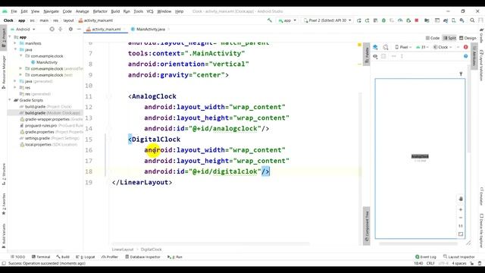Click zoom in plus on design preview
This screenshot has height=273, width=485.
click(x=461, y=209)
